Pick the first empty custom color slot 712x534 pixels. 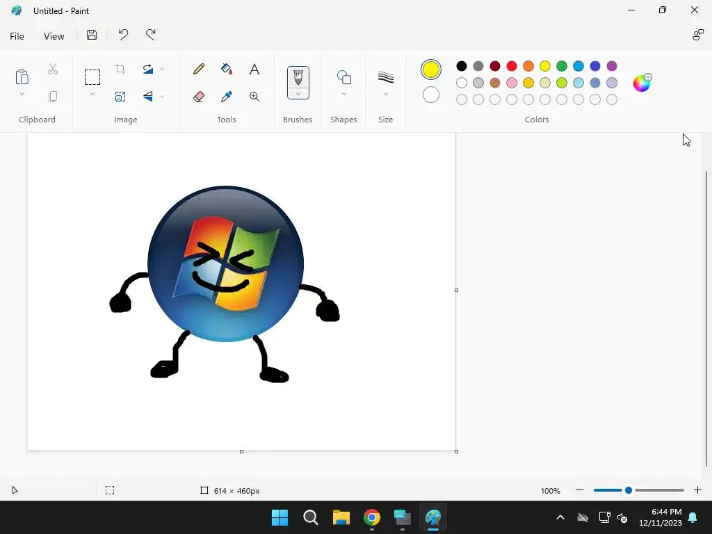462,99
